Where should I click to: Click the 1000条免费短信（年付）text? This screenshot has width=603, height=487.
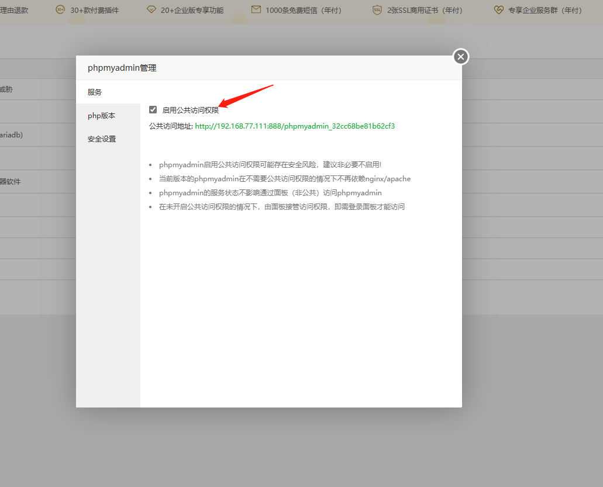pyautogui.click(x=304, y=11)
